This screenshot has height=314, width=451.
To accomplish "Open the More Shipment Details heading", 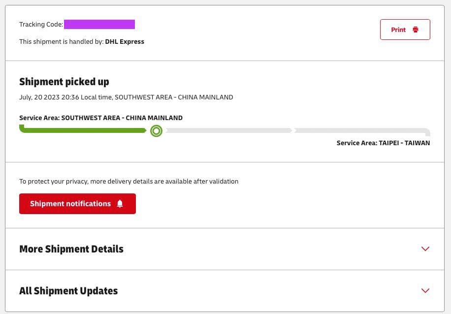I will click(71, 249).
